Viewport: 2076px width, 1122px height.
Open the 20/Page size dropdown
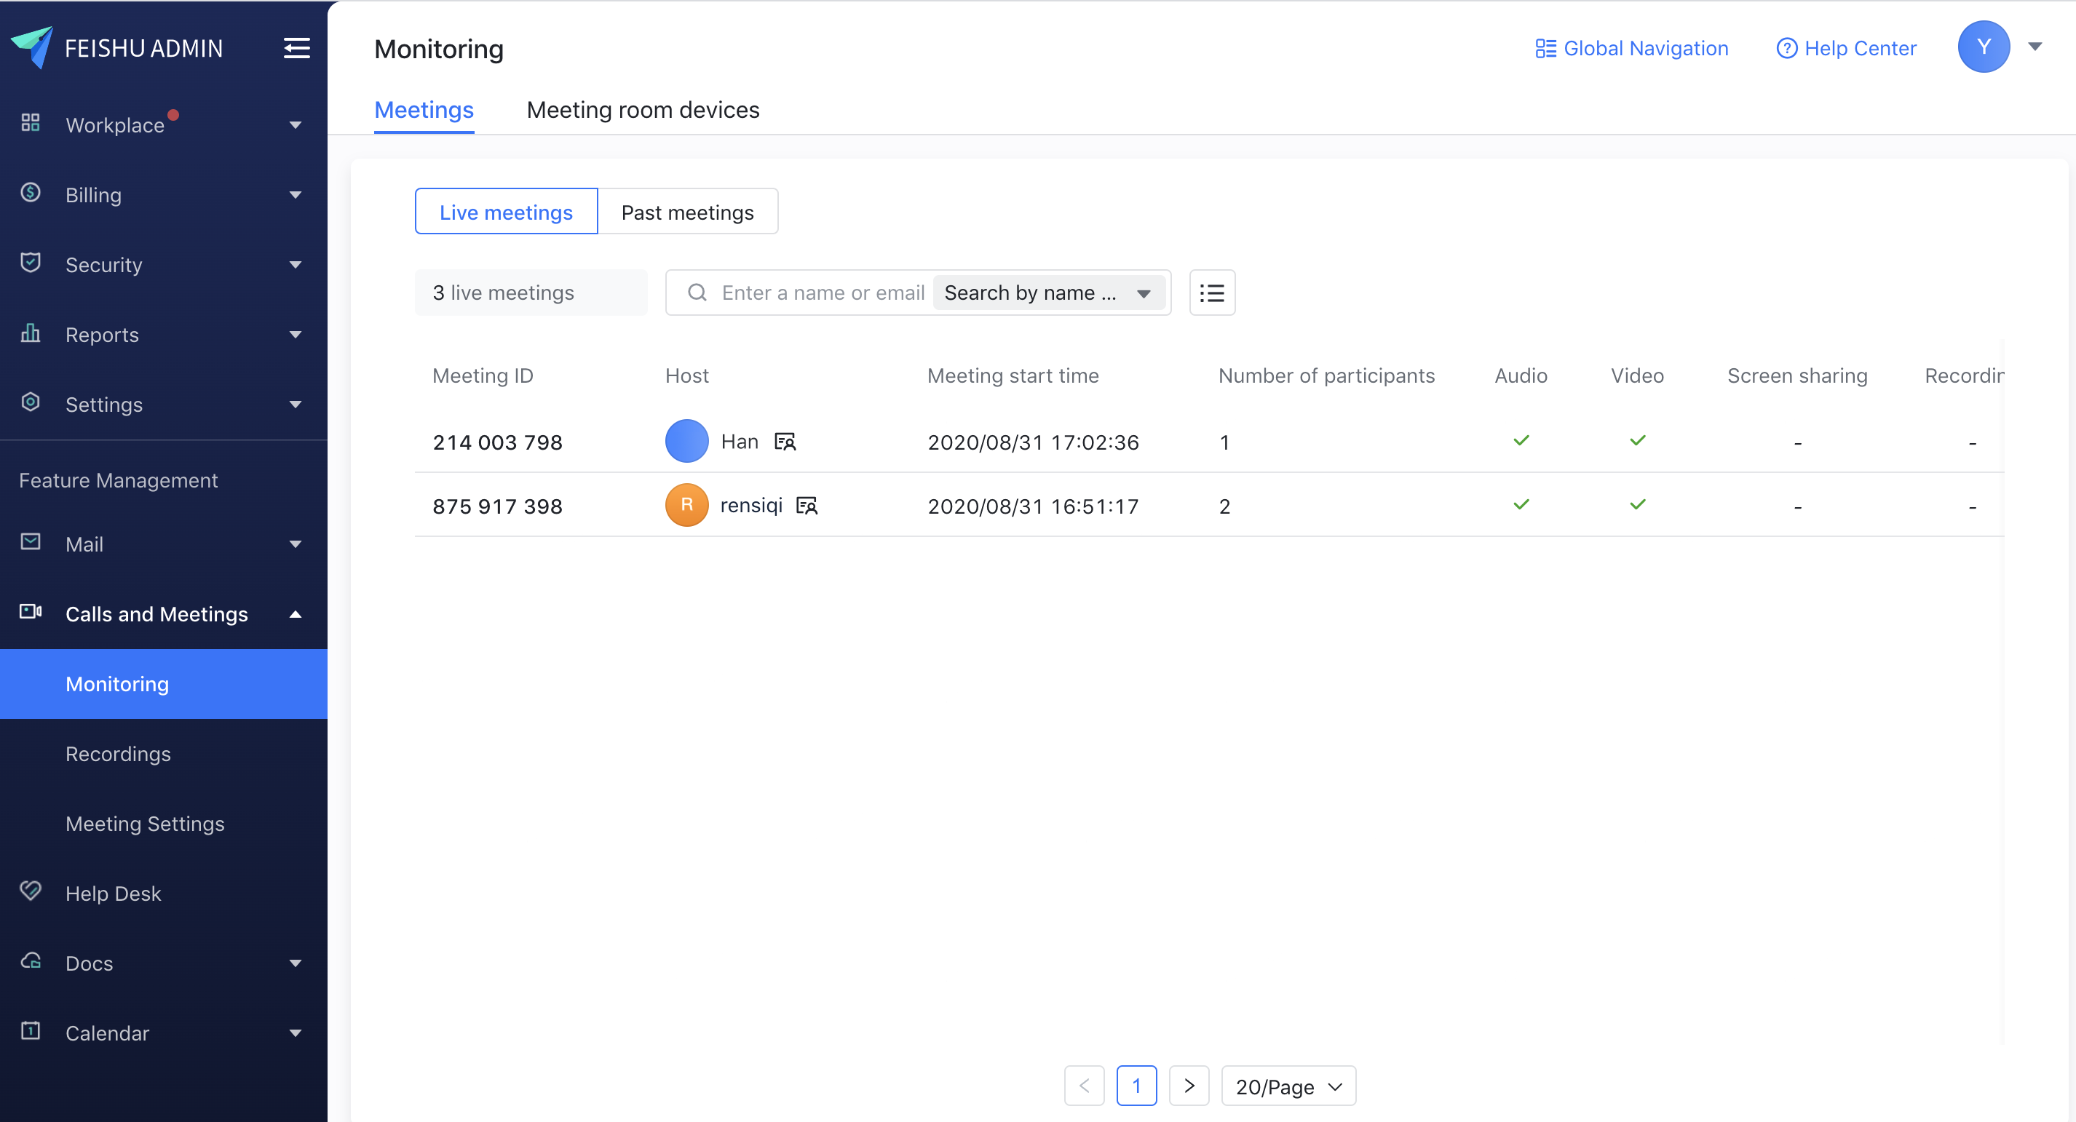(x=1288, y=1086)
